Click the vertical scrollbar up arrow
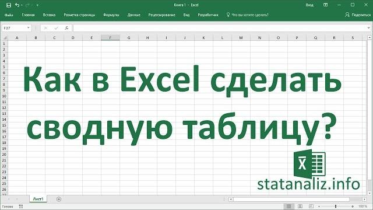 point(370,37)
